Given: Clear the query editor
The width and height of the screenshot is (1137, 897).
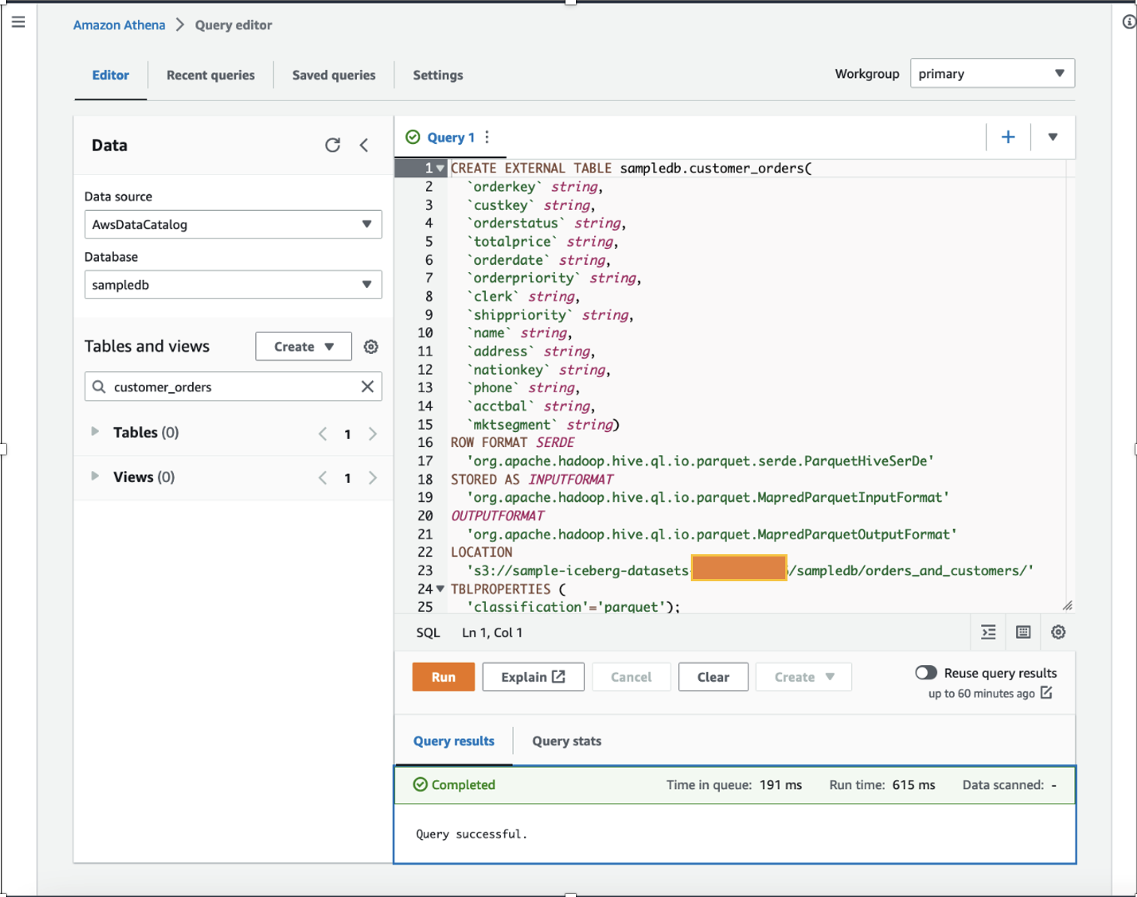Looking at the screenshot, I should [713, 676].
